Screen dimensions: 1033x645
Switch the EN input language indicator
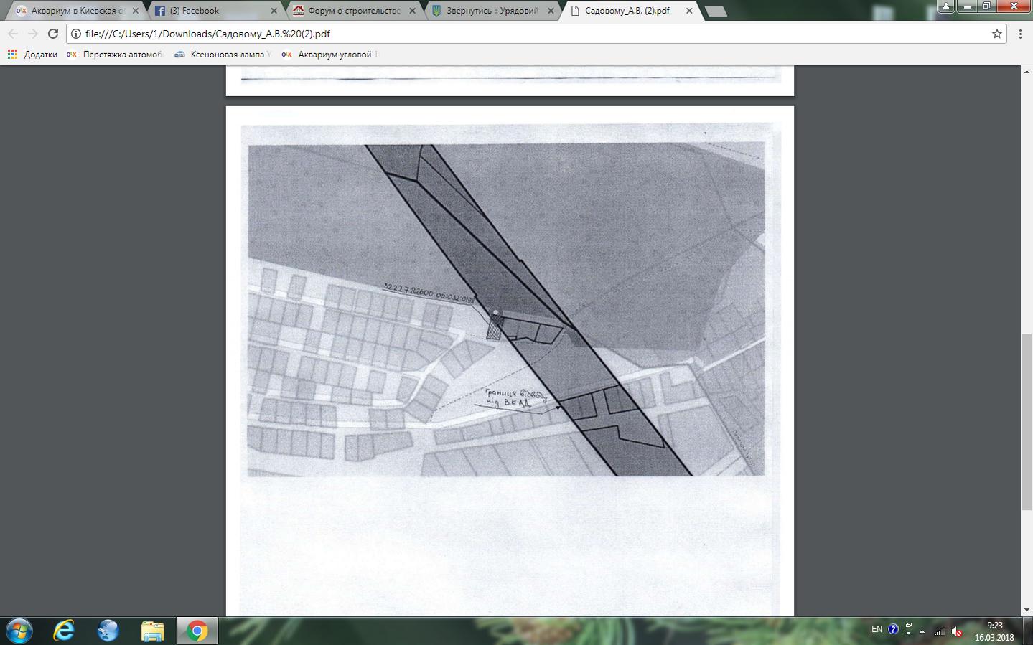tap(877, 629)
